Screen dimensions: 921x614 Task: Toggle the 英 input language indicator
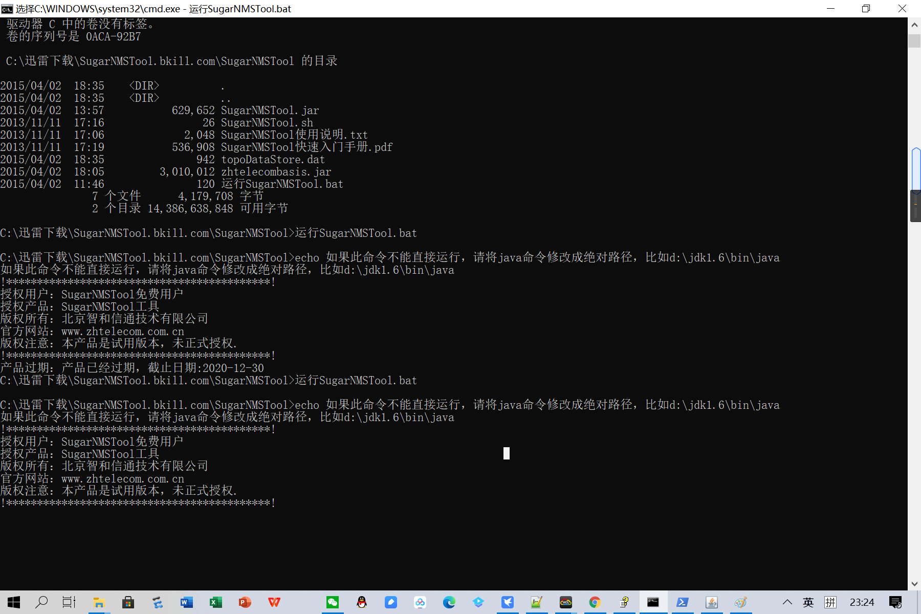tap(808, 602)
